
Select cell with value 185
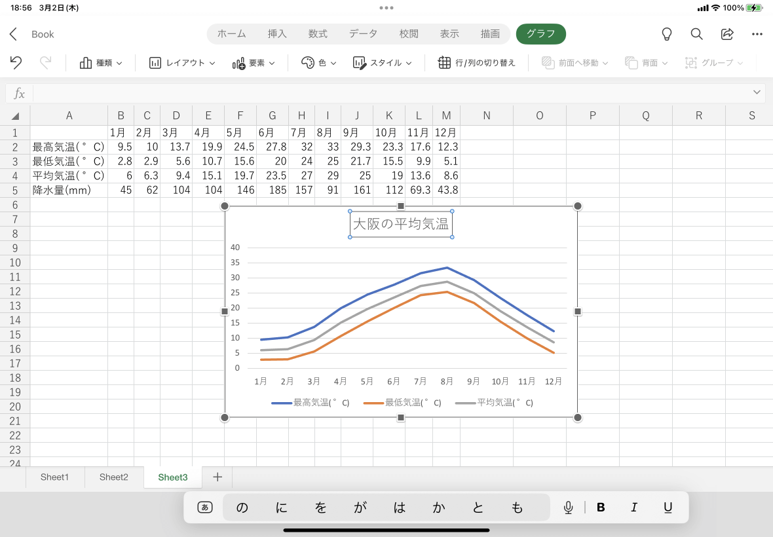273,190
